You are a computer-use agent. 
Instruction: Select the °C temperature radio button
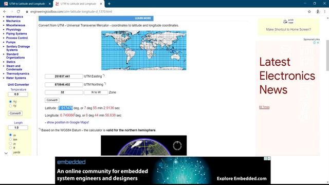click(x=10, y=102)
